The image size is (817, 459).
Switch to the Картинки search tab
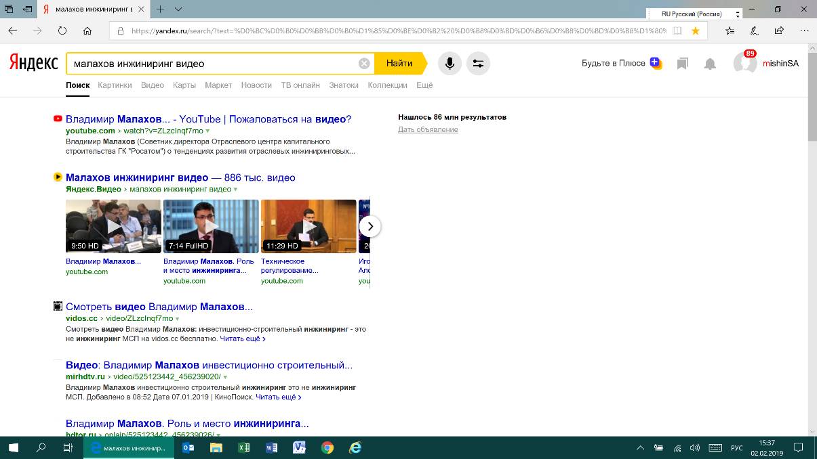(115, 85)
